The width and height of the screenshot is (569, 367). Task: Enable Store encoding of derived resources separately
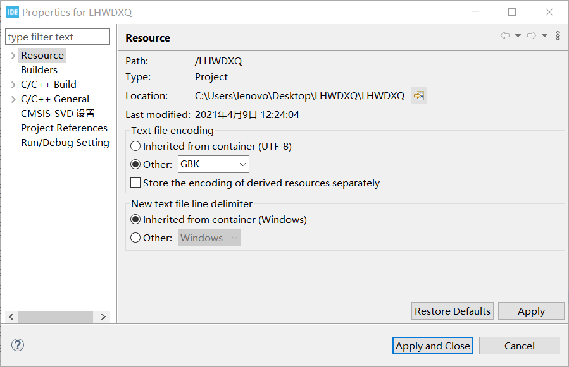point(135,183)
